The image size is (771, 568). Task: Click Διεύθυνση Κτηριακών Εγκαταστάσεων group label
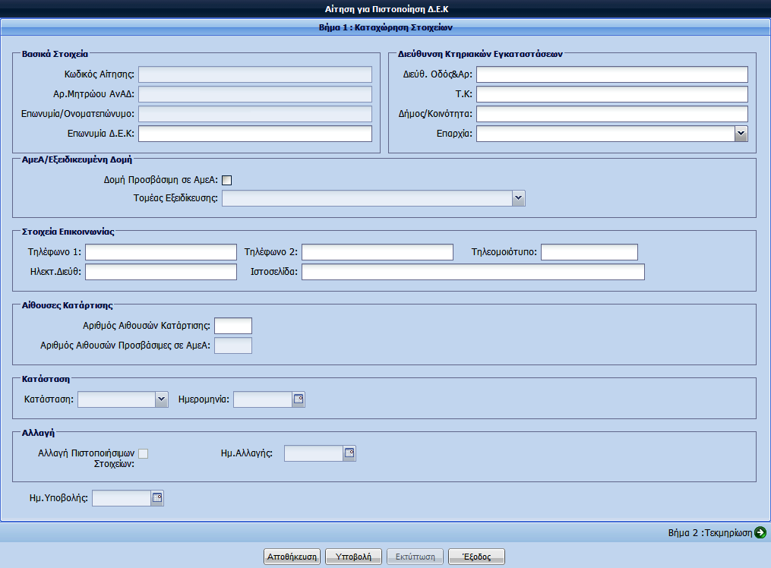point(480,54)
